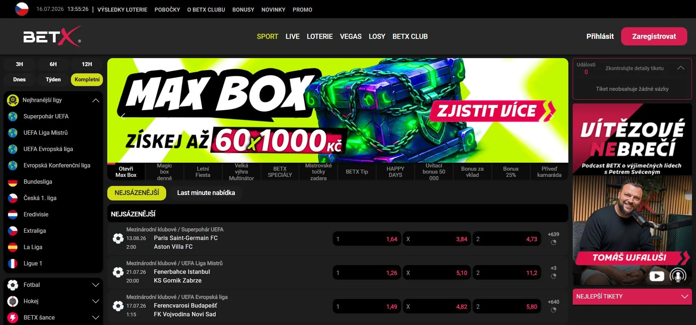The height and width of the screenshot is (325, 696).
Task: Click the French flag beside Ligue 1
Action: pos(13,264)
